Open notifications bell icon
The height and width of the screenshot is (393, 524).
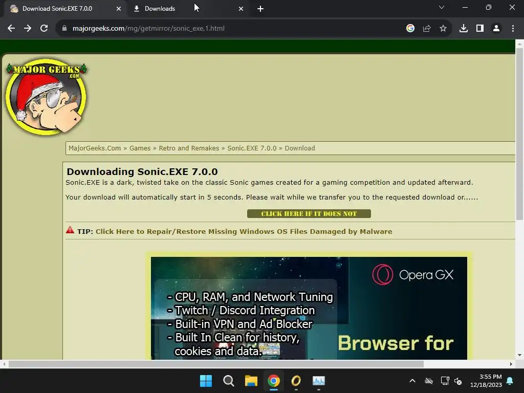click(510, 381)
